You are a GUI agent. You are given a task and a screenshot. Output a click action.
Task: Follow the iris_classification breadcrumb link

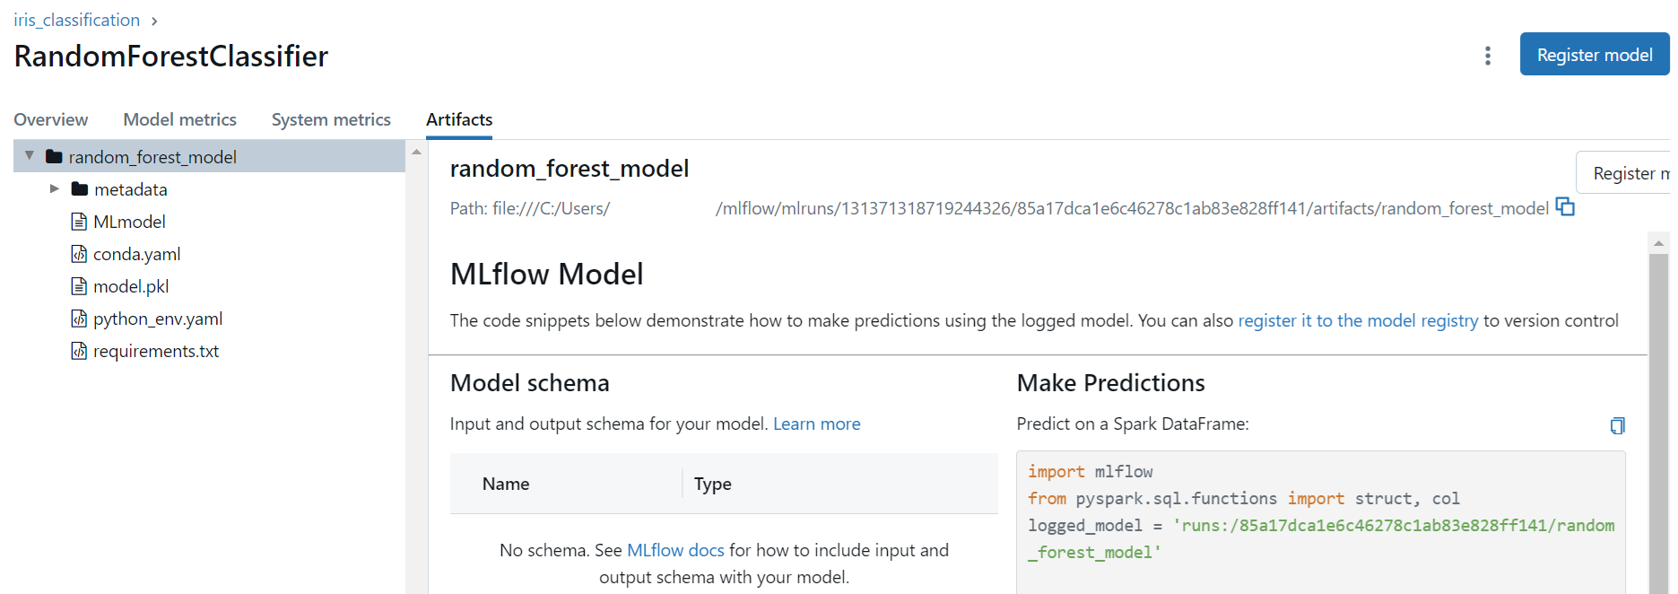pyautogui.click(x=77, y=20)
